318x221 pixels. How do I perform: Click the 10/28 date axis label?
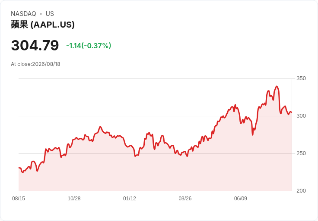74,199
